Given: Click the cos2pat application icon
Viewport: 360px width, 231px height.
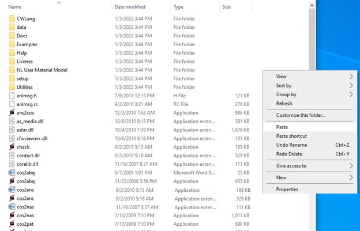Looking at the screenshot, I should coord(12,224).
